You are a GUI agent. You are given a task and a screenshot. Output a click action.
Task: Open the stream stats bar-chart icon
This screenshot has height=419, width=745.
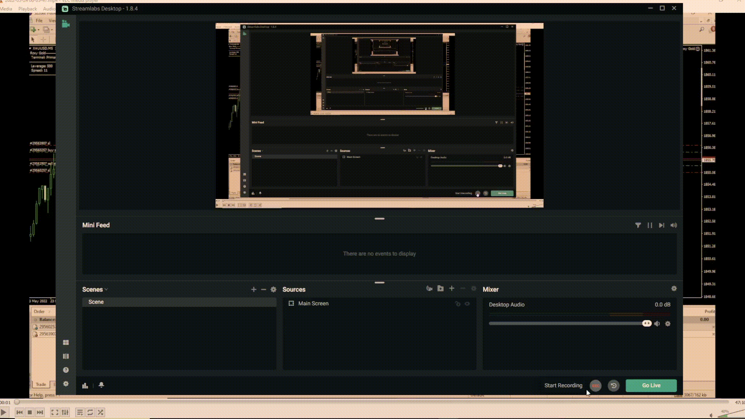tap(85, 385)
